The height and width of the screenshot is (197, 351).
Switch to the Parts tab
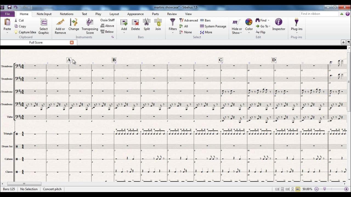(155, 14)
